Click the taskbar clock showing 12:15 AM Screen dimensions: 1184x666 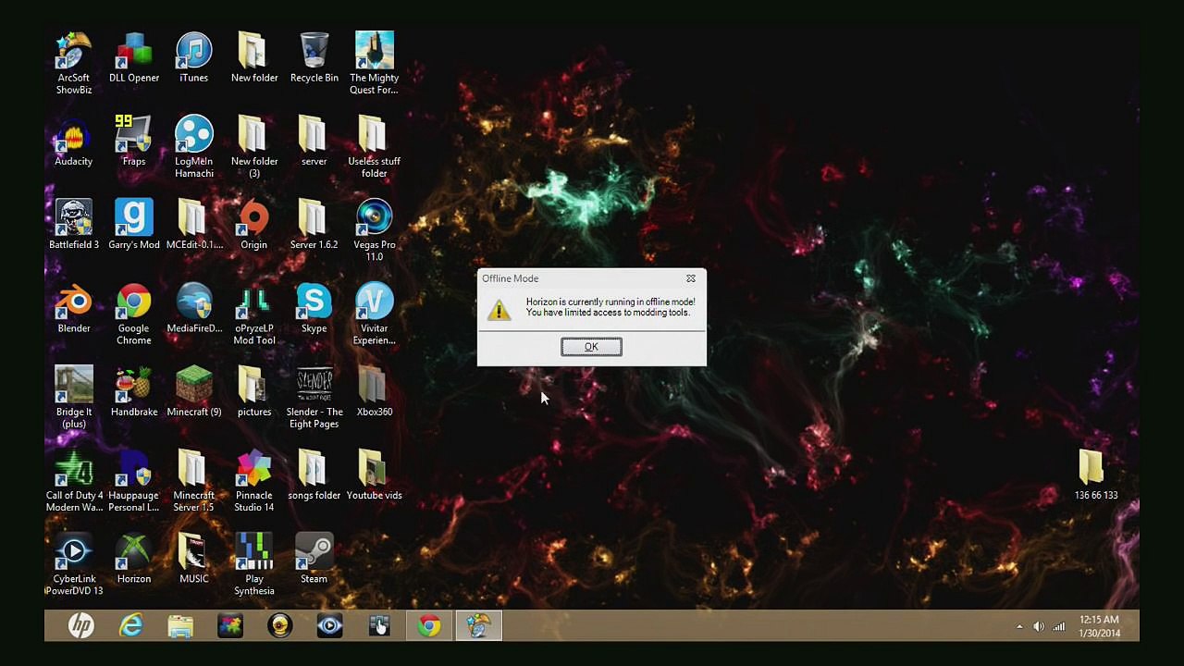click(x=1099, y=626)
